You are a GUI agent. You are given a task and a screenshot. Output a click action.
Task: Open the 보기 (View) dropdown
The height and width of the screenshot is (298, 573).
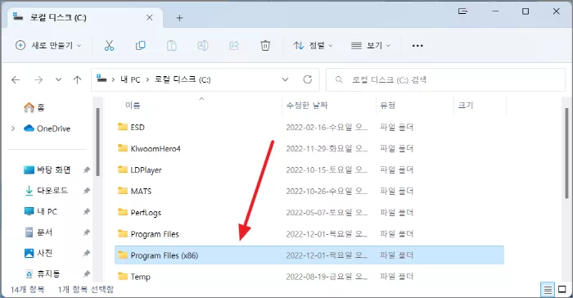tap(371, 46)
